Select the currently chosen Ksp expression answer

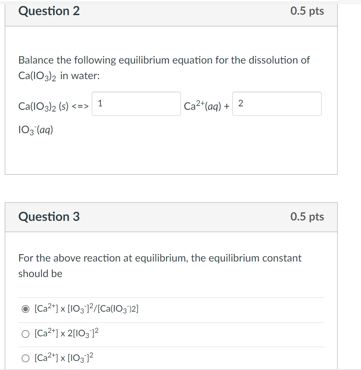click(25, 309)
